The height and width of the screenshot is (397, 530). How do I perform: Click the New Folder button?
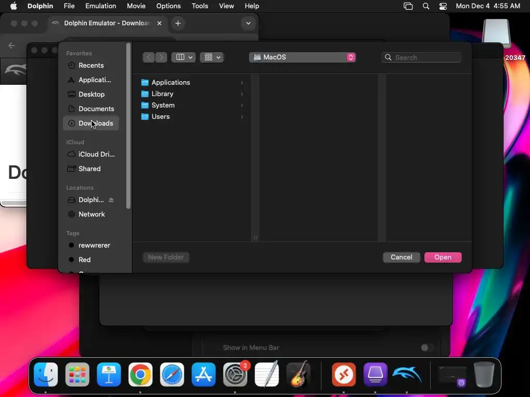click(x=166, y=257)
